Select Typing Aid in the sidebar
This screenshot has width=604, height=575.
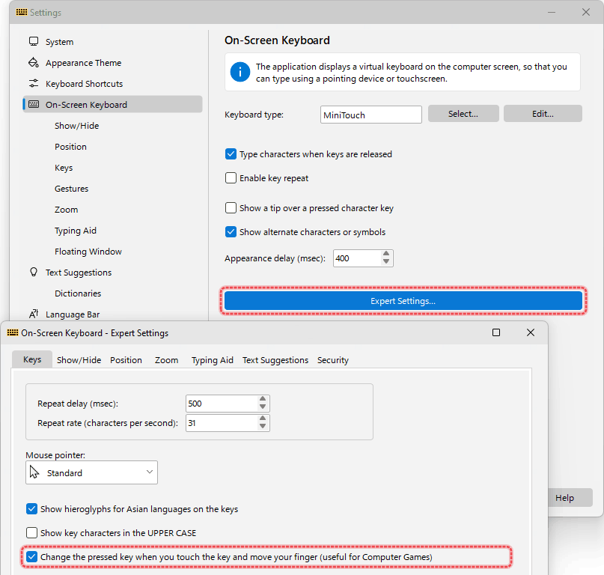(76, 231)
